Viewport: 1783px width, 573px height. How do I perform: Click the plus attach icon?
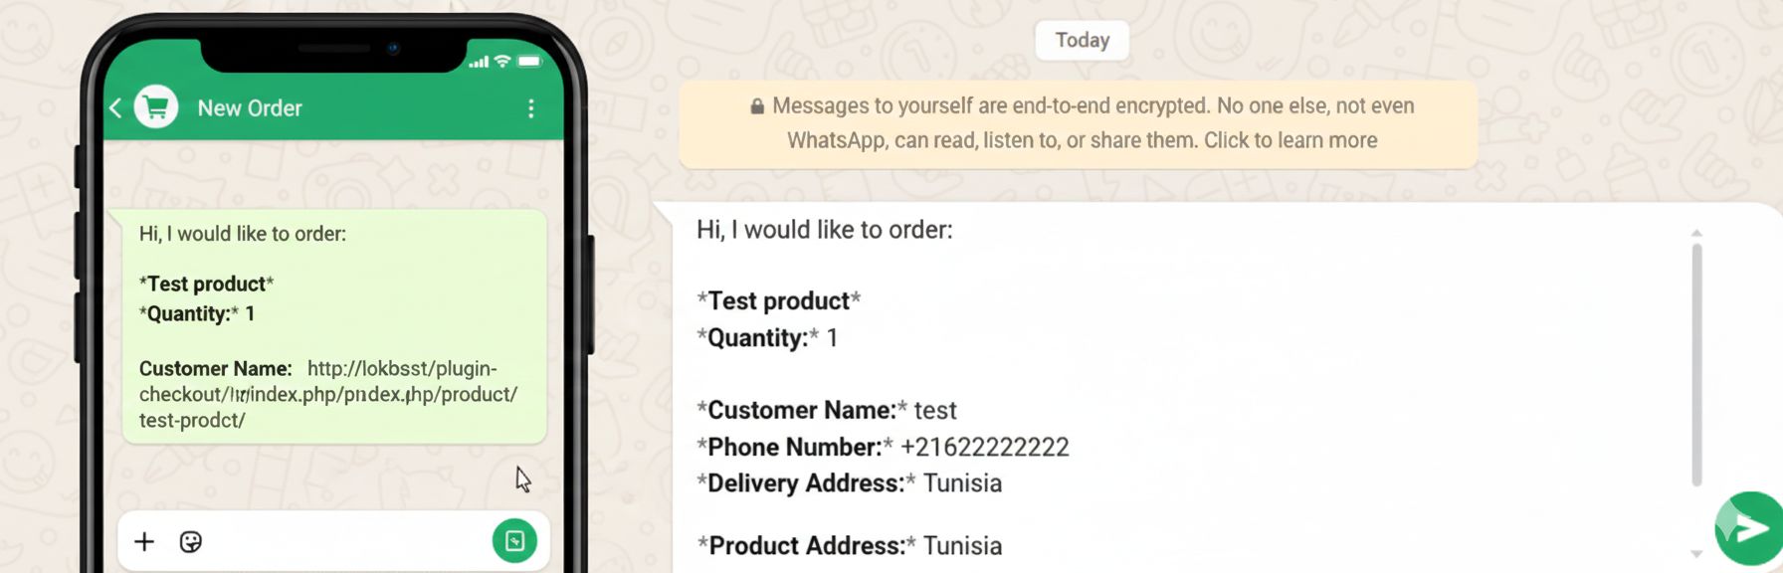pos(144,541)
